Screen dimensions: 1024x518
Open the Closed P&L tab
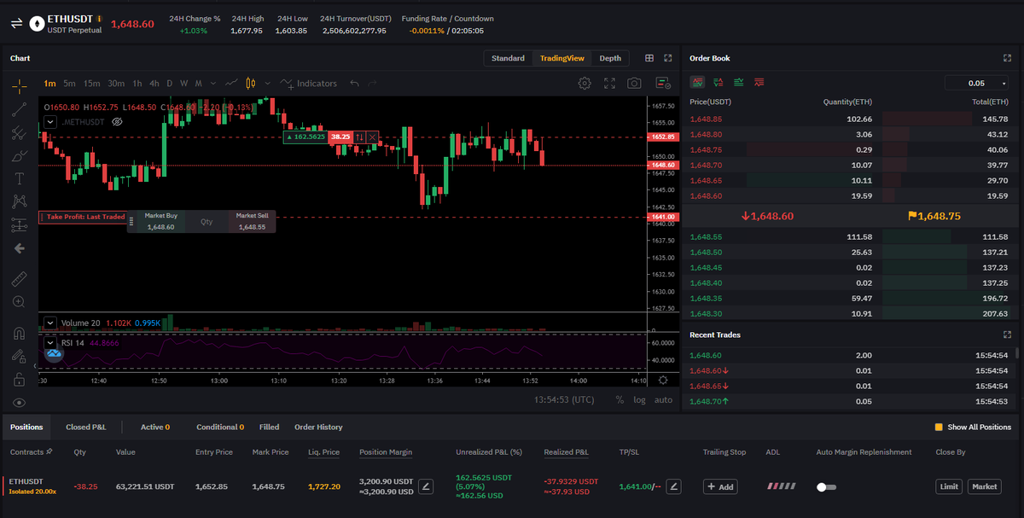(86, 427)
